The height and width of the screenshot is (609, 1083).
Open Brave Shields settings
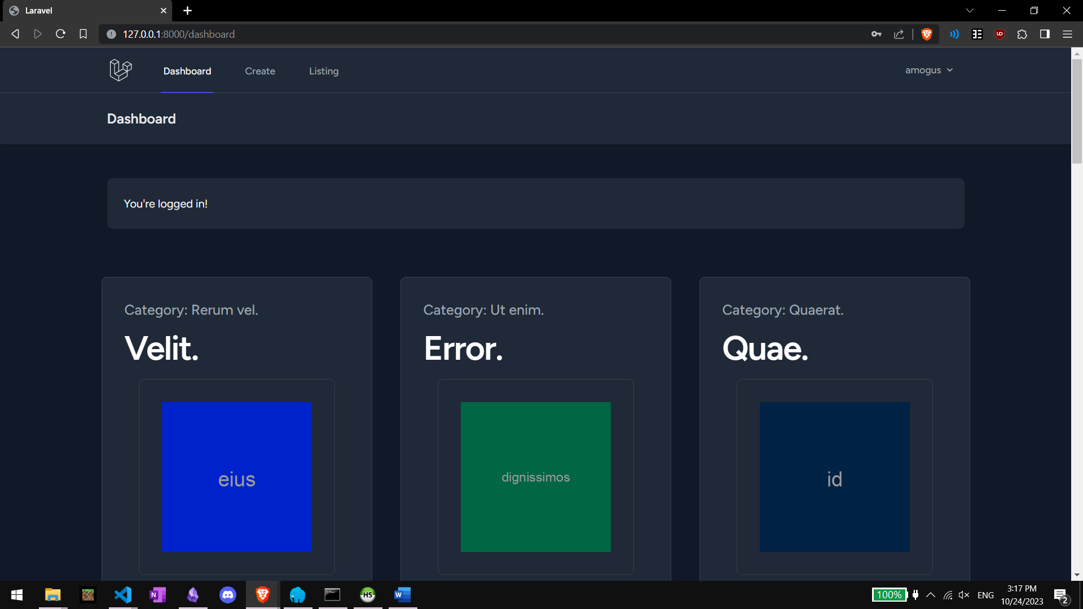[927, 34]
